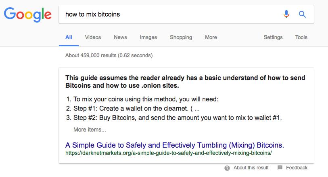Click the blue magnifying glass search icon
The image size is (328, 177).
point(302,14)
